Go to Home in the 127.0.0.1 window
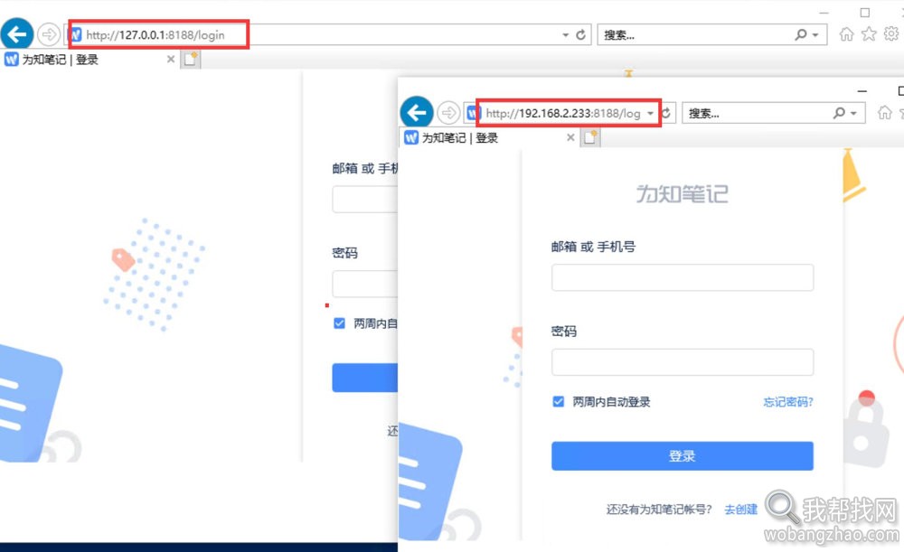 pos(846,34)
